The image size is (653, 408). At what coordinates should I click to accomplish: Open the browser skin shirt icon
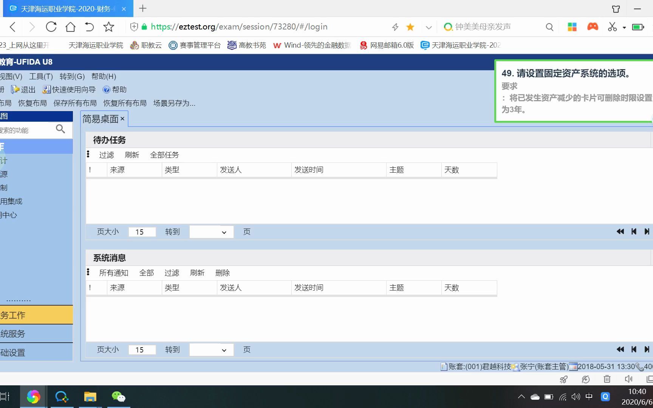click(x=616, y=9)
